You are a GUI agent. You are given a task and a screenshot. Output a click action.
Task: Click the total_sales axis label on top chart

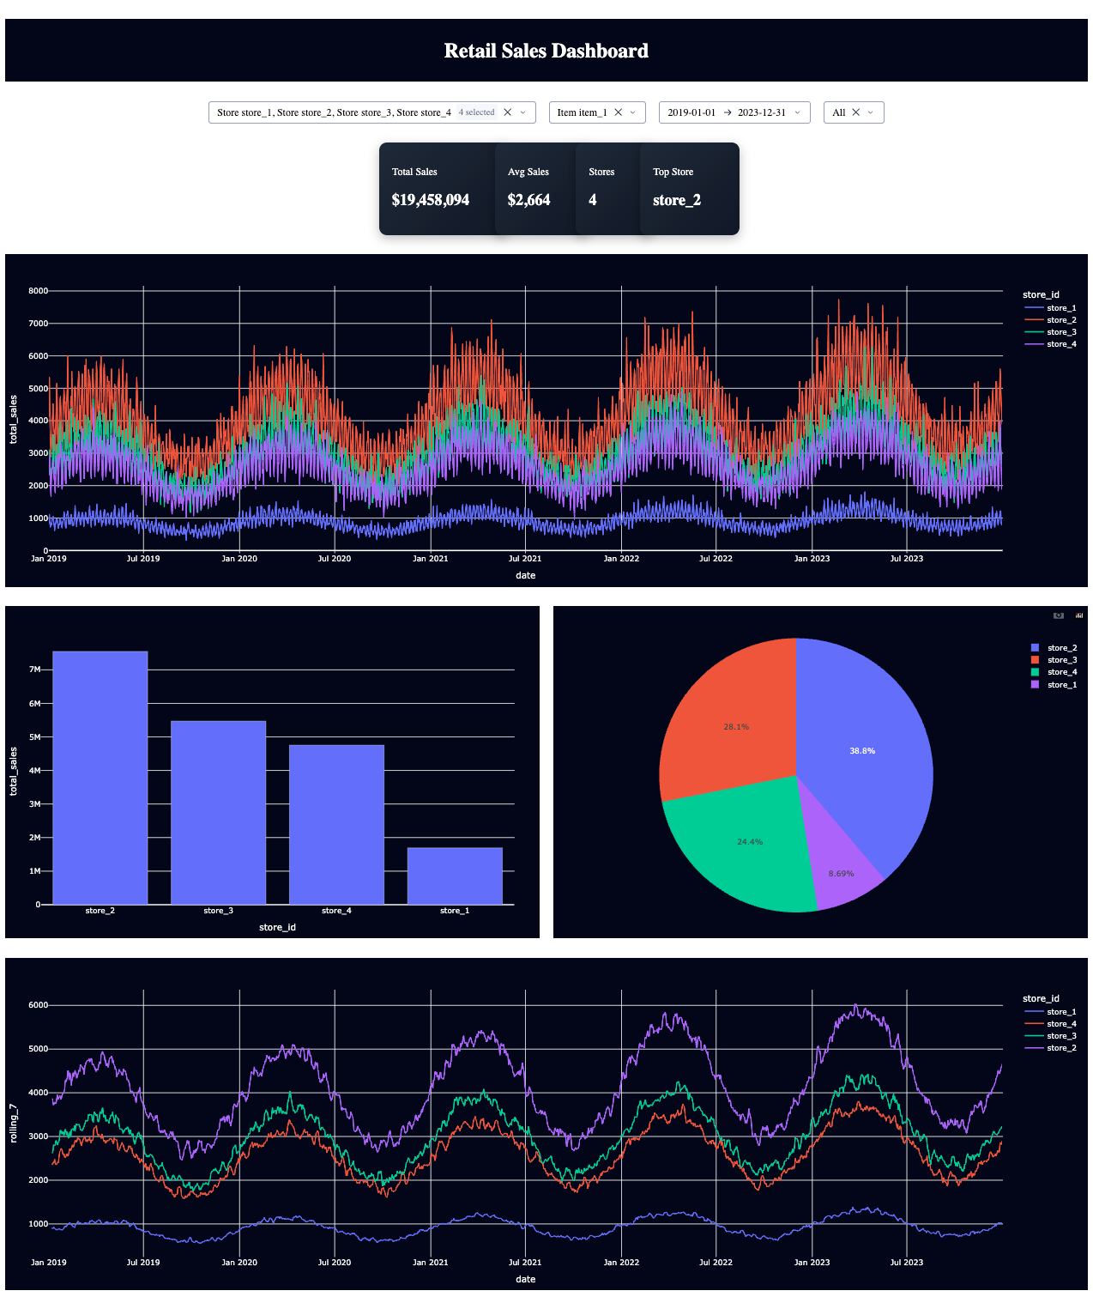(x=13, y=420)
